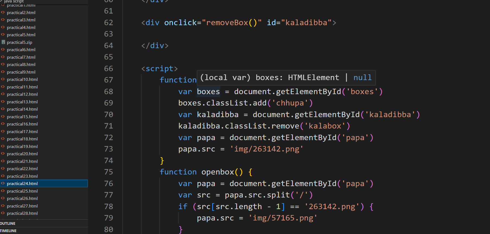Click the HTML icon beside practical21.html
The height and width of the screenshot is (234, 490).
click(3, 161)
